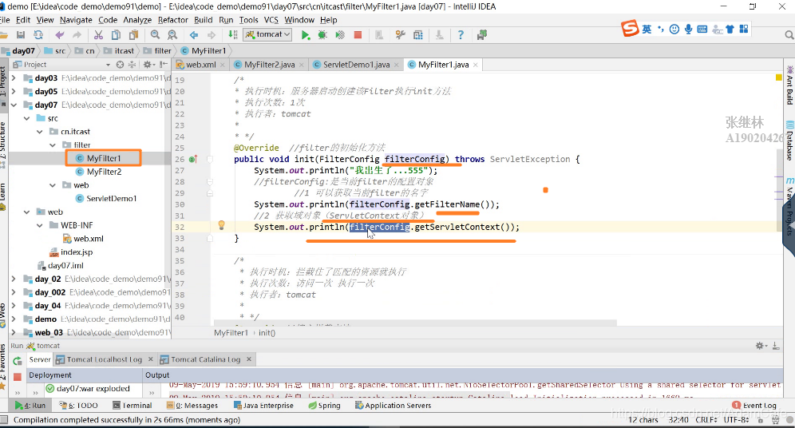The height and width of the screenshot is (428, 795).
Task: Expand the day_04 module node
Action: 14,306
